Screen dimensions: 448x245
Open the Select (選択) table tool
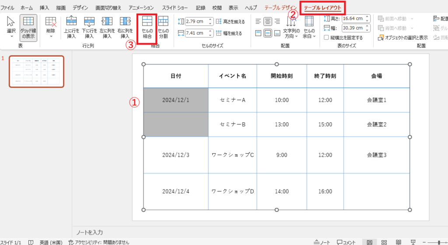pyautogui.click(x=11, y=27)
